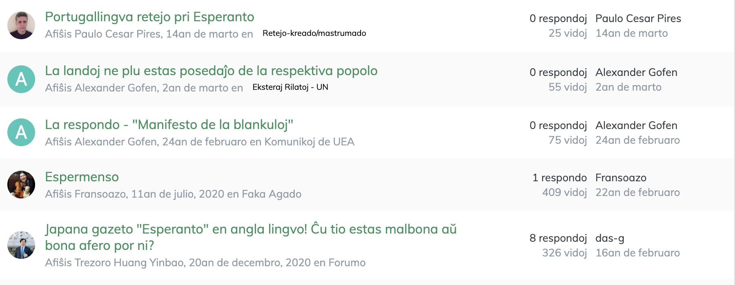Open the Espermenso topic

coord(82,177)
